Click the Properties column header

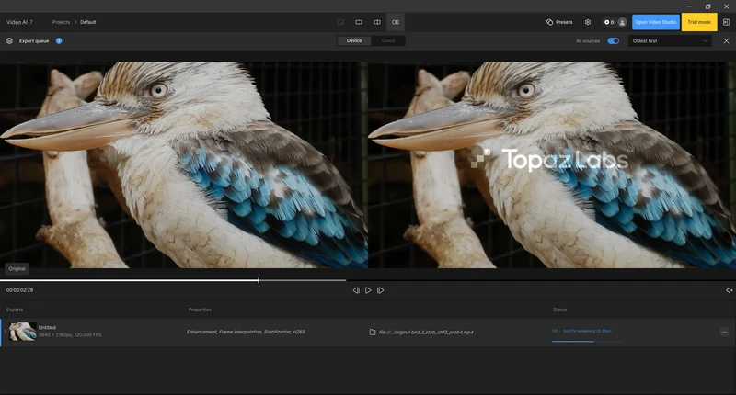(200, 310)
